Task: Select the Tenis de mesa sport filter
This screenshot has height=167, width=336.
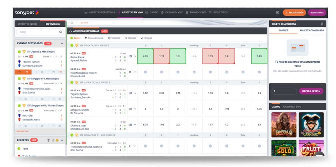Action: (93, 38)
